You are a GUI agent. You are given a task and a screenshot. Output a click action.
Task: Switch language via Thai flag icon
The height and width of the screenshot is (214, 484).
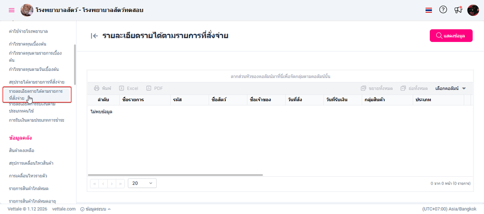(x=428, y=10)
